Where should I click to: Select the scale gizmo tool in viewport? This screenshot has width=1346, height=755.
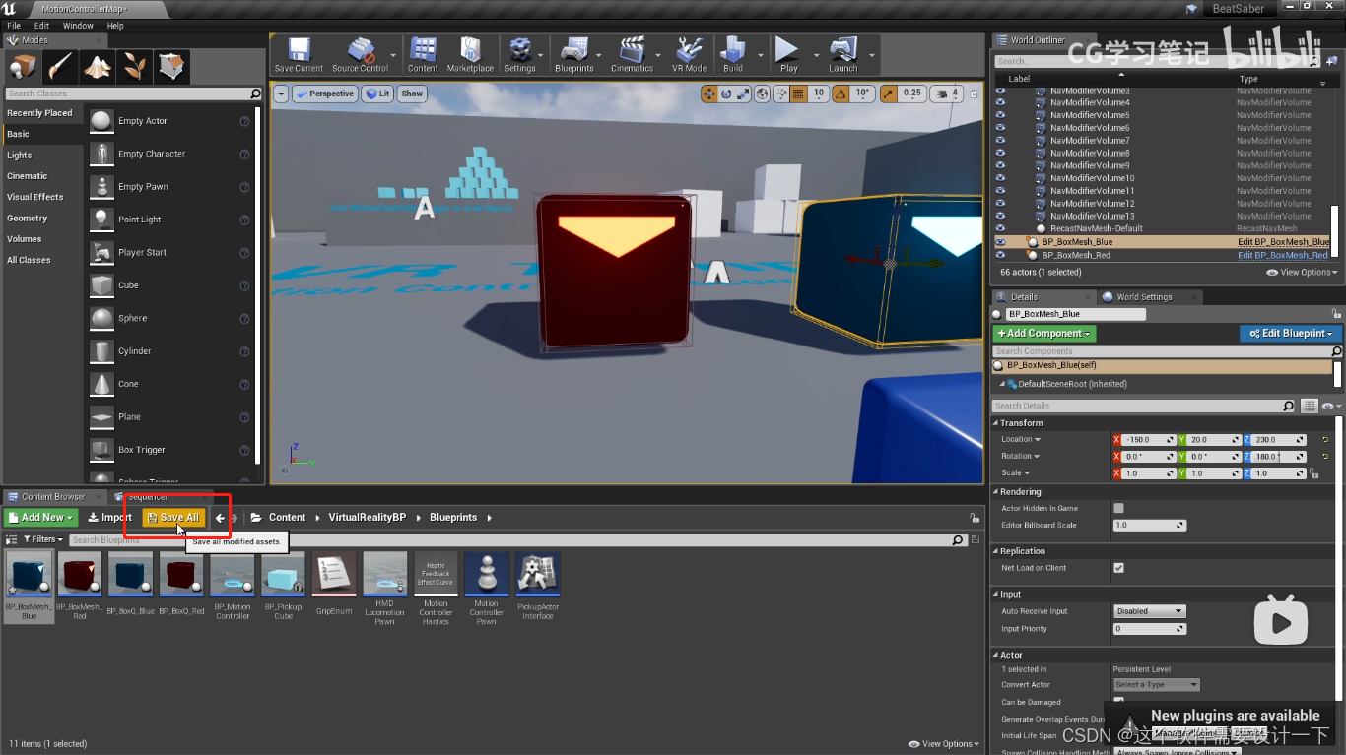click(743, 94)
